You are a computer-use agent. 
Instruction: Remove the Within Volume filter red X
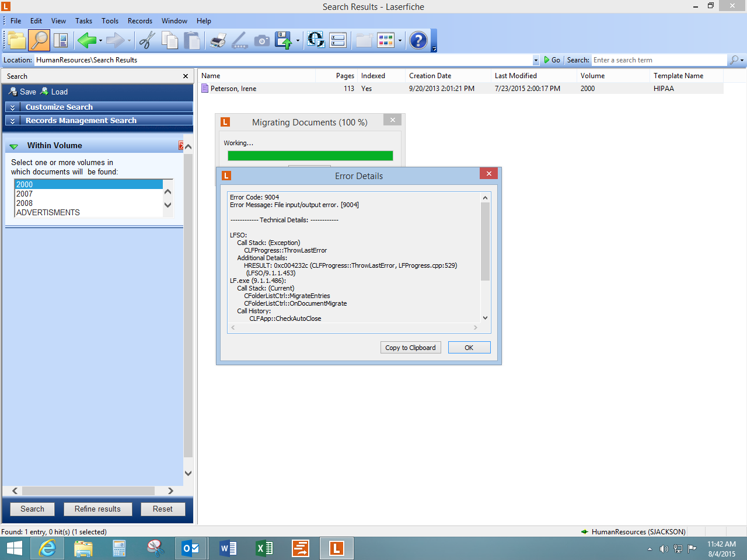coord(181,145)
